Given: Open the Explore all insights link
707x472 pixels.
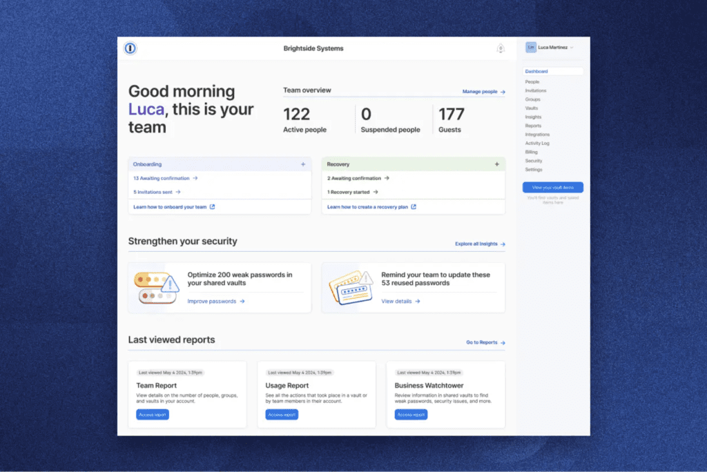Looking at the screenshot, I should [480, 244].
